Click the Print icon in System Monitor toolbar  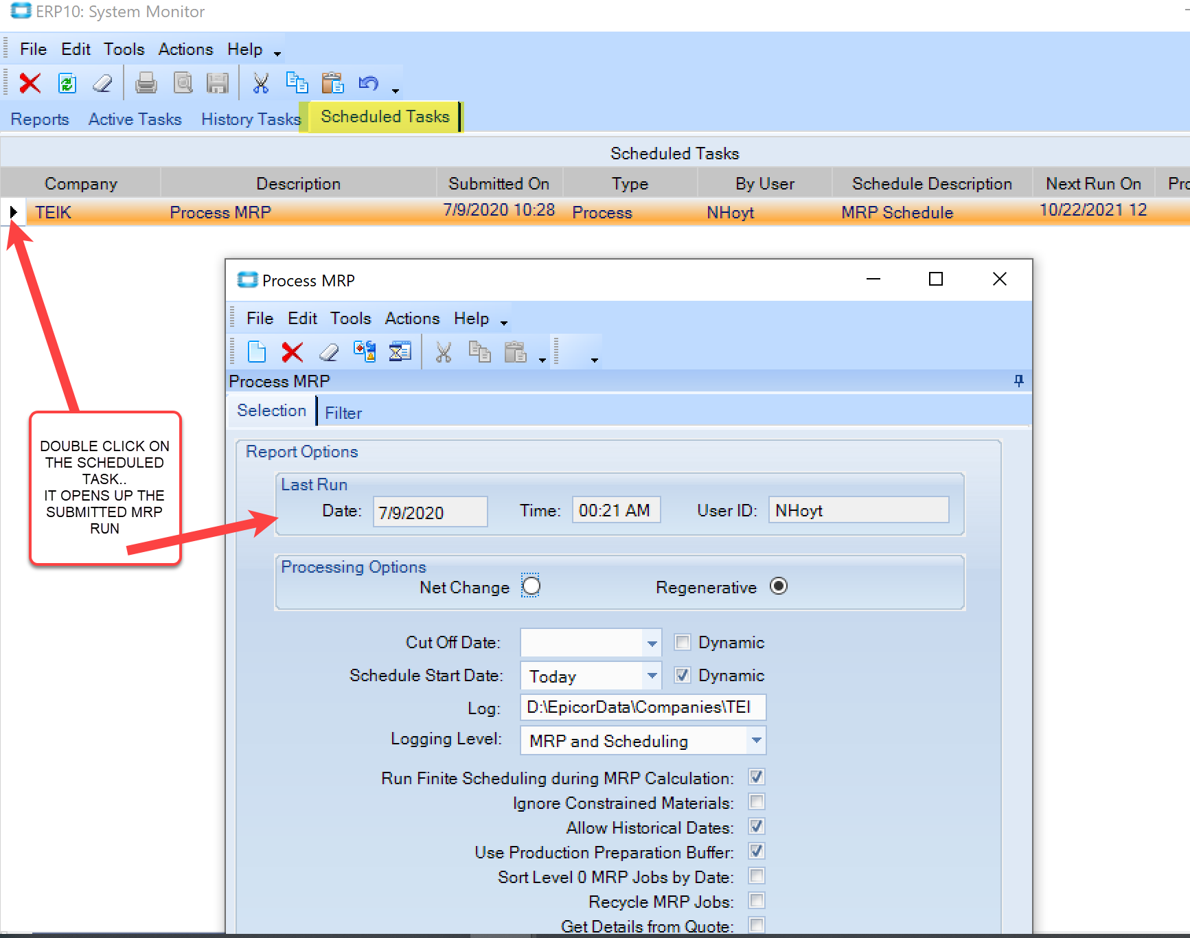pos(146,82)
